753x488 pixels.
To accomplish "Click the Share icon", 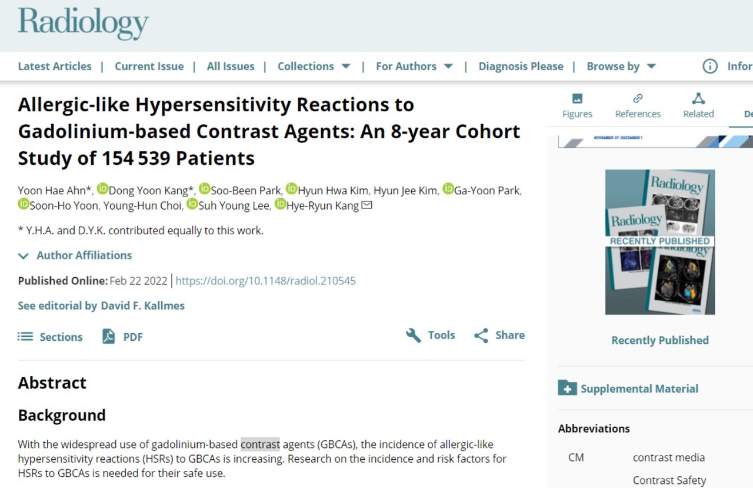I will [x=481, y=336].
